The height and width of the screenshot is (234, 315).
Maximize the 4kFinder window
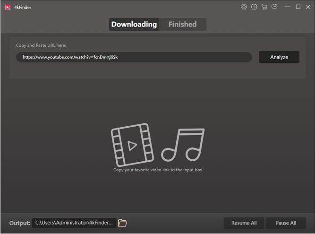click(x=298, y=7)
